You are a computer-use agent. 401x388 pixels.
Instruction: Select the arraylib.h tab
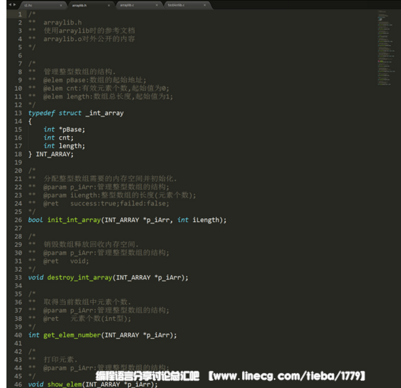point(92,5)
